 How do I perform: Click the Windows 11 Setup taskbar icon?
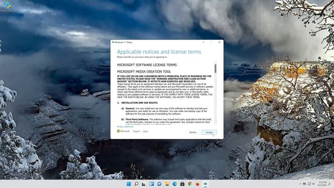[205, 184]
